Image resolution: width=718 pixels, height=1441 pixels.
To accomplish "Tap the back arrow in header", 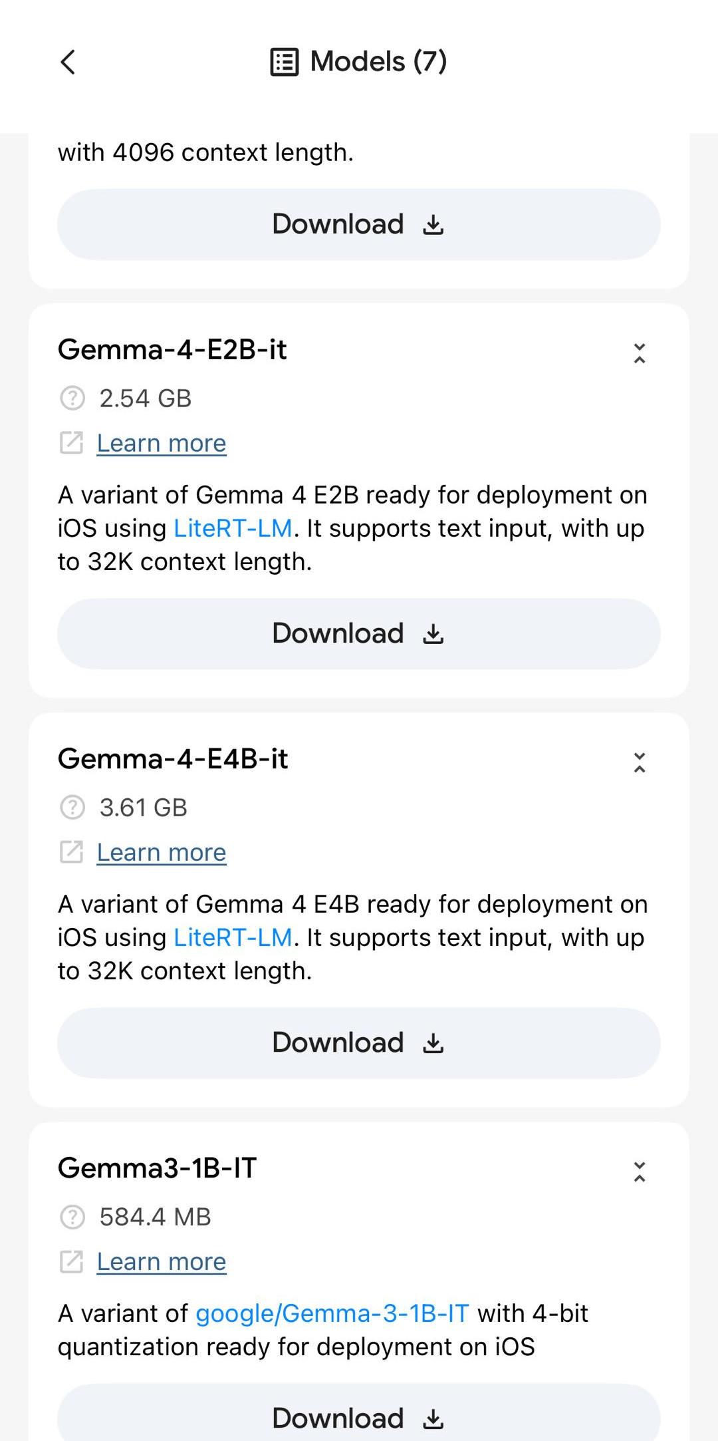I will [68, 63].
